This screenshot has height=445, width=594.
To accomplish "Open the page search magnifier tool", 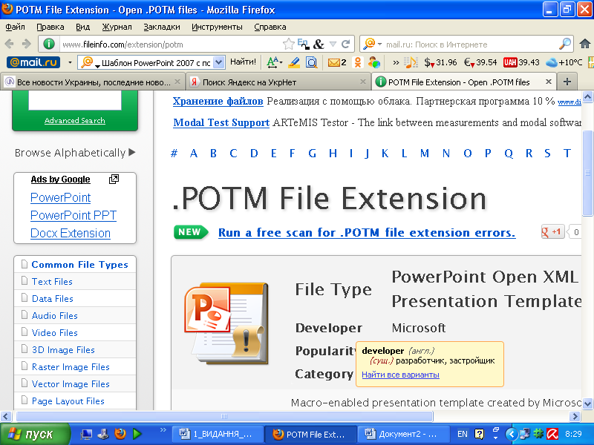I will (311, 62).
